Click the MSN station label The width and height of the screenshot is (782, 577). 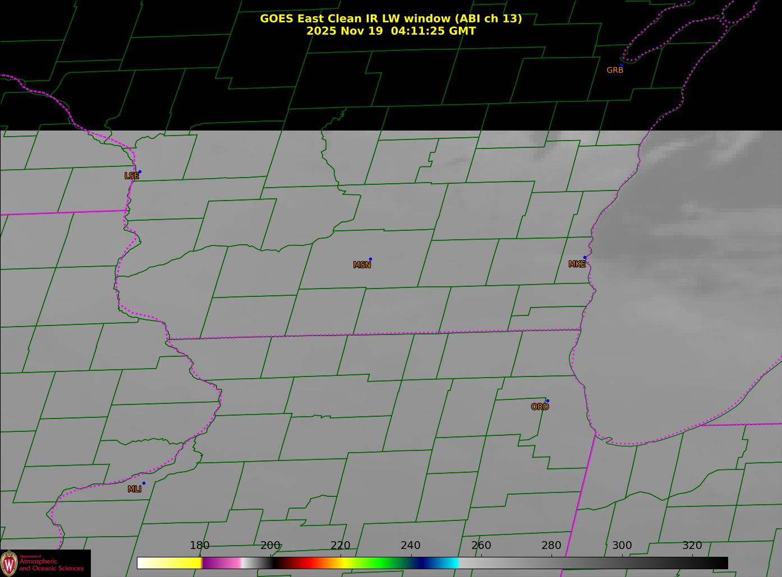click(362, 265)
